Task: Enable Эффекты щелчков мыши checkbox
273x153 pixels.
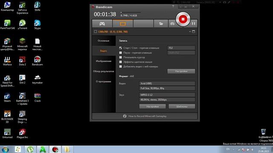Action: click(120, 62)
